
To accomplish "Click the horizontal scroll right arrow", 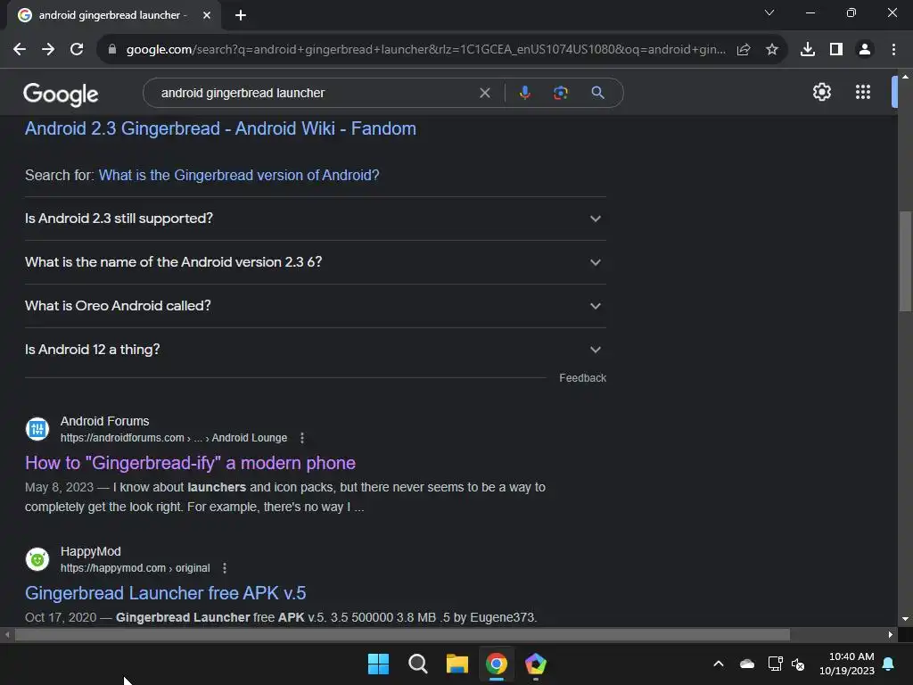I will coord(891,634).
